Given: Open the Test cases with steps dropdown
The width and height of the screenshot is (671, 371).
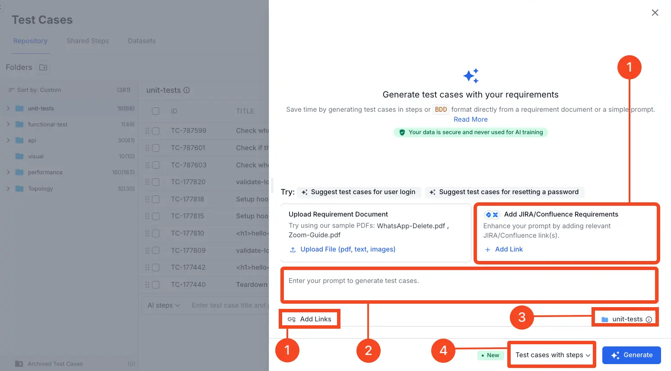Looking at the screenshot, I should tap(552, 355).
